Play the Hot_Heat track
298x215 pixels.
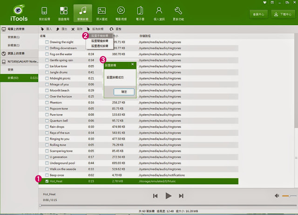169,196
